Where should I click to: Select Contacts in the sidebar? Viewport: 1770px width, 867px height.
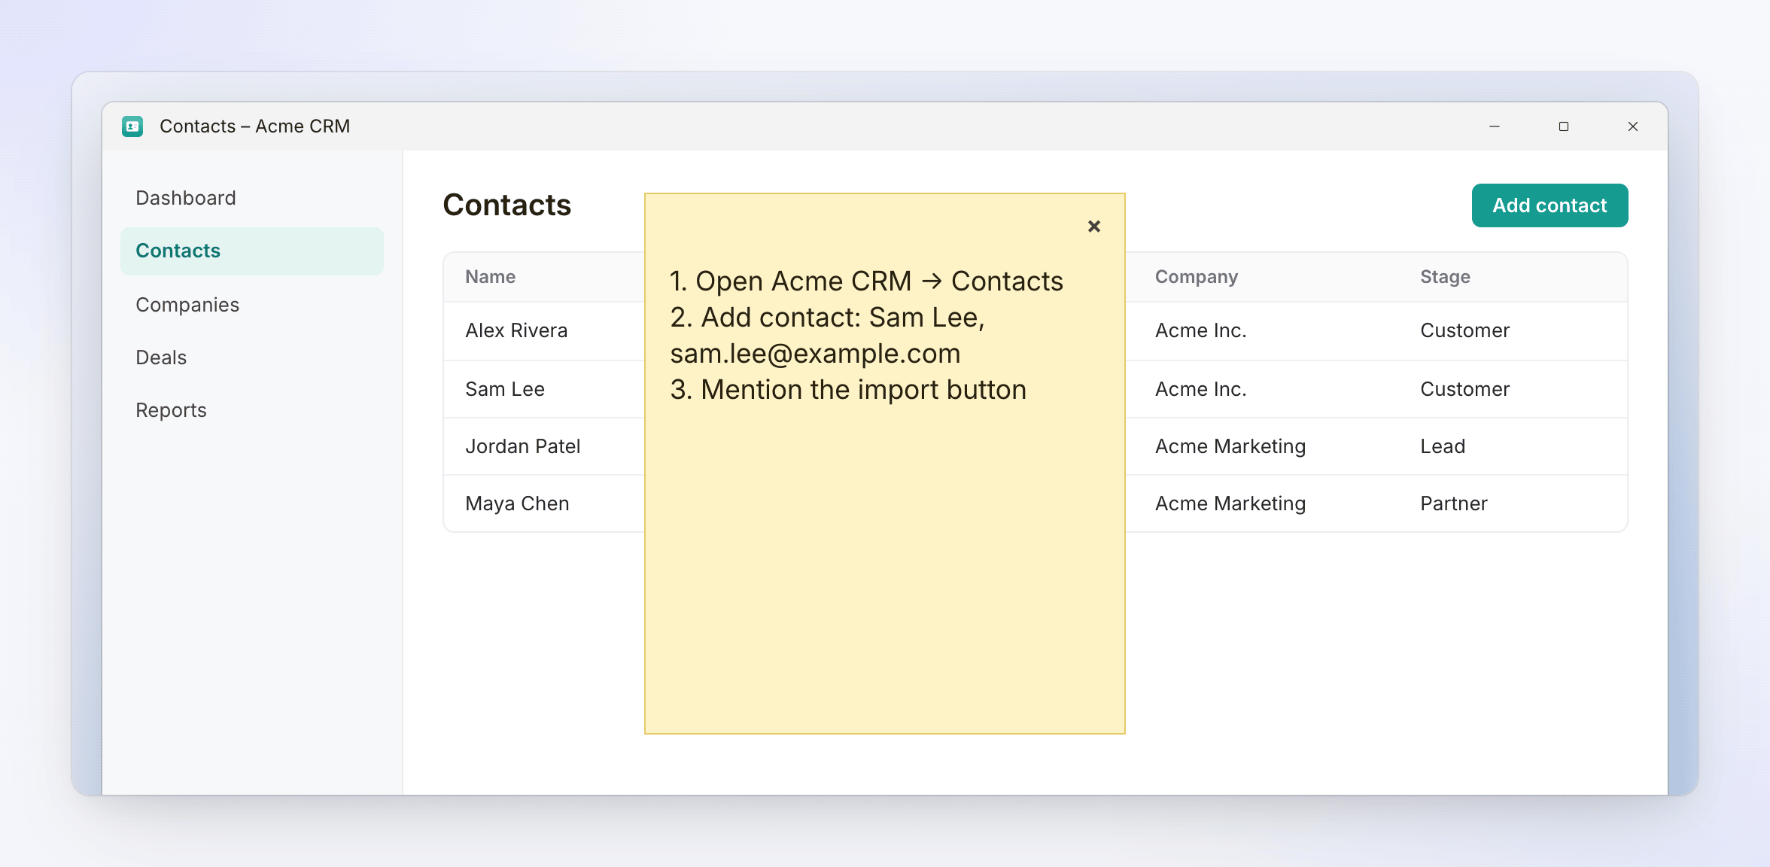click(252, 251)
